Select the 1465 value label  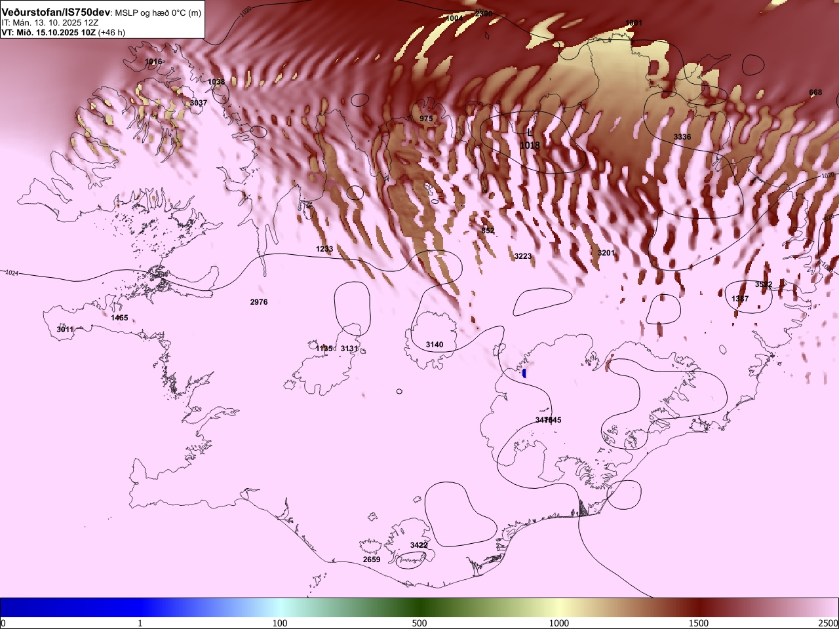point(119,318)
